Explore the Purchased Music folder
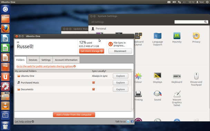This screenshot has height=131, width=210. (121, 83)
